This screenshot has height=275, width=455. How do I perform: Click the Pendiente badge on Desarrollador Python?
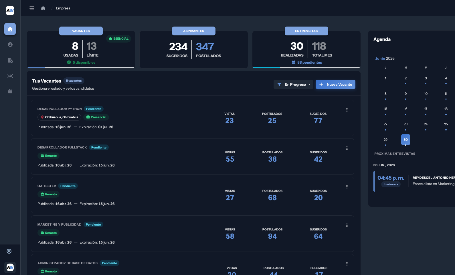coord(94,109)
